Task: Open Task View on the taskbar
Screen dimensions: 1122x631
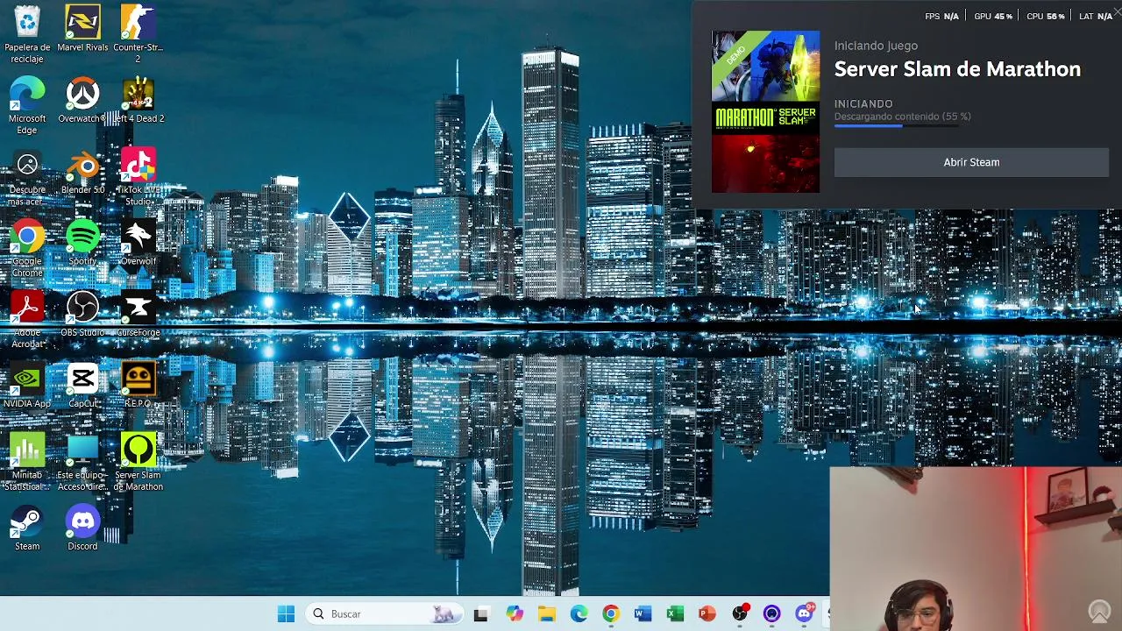Action: pyautogui.click(x=480, y=614)
